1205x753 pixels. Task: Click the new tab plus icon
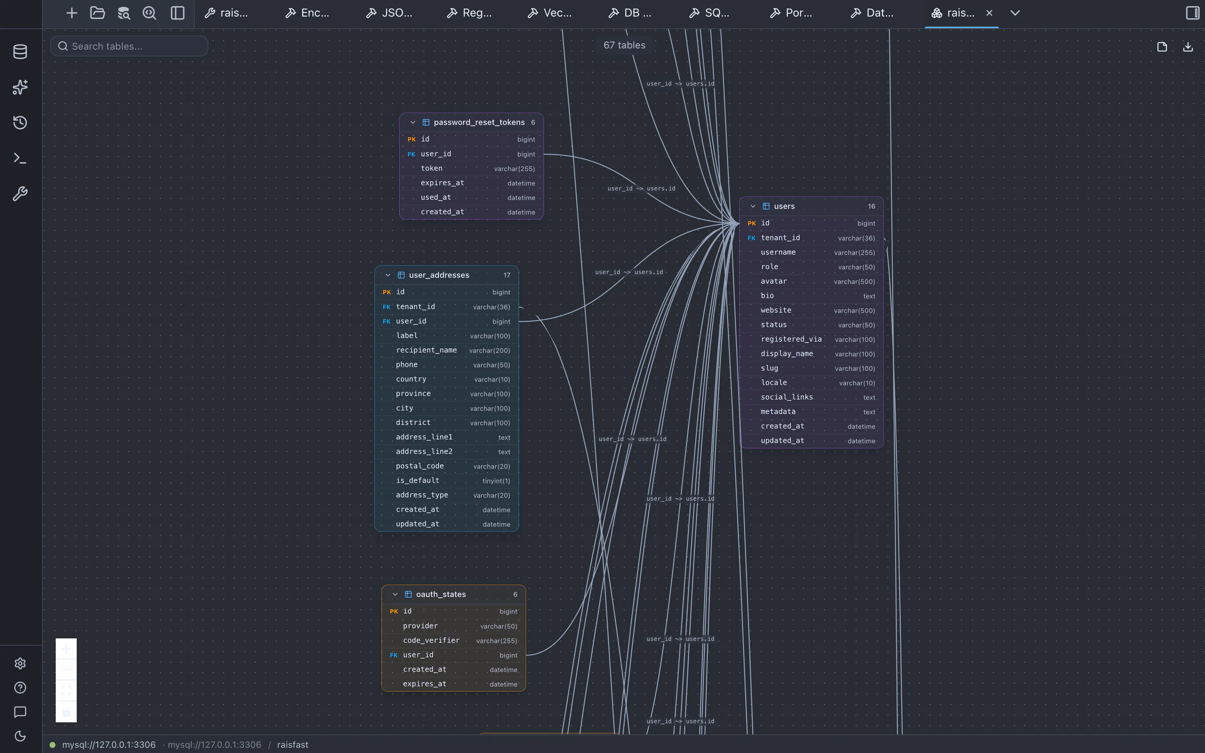72,13
